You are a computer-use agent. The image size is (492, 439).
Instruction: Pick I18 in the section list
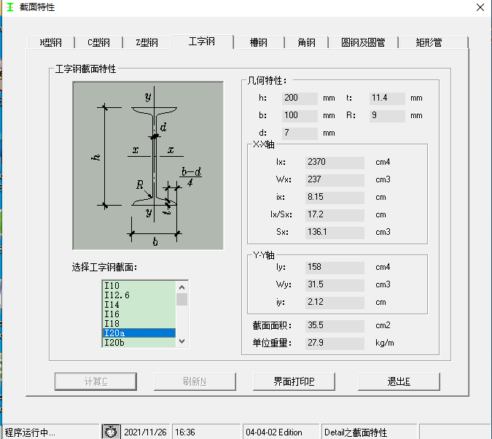(x=139, y=323)
